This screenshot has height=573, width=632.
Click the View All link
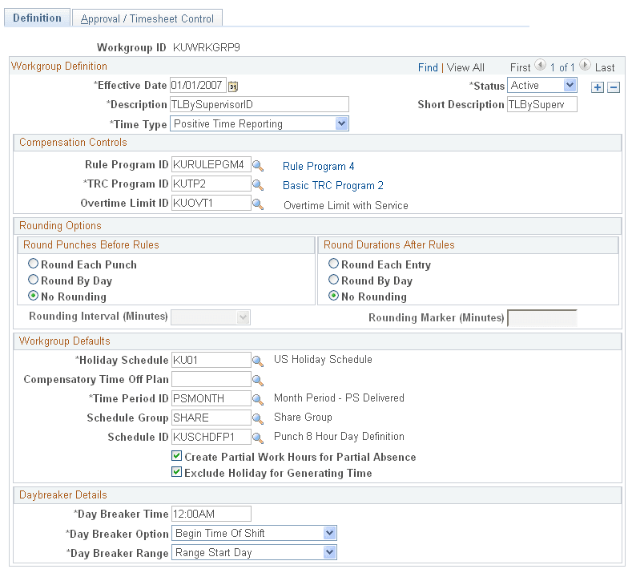pos(465,67)
